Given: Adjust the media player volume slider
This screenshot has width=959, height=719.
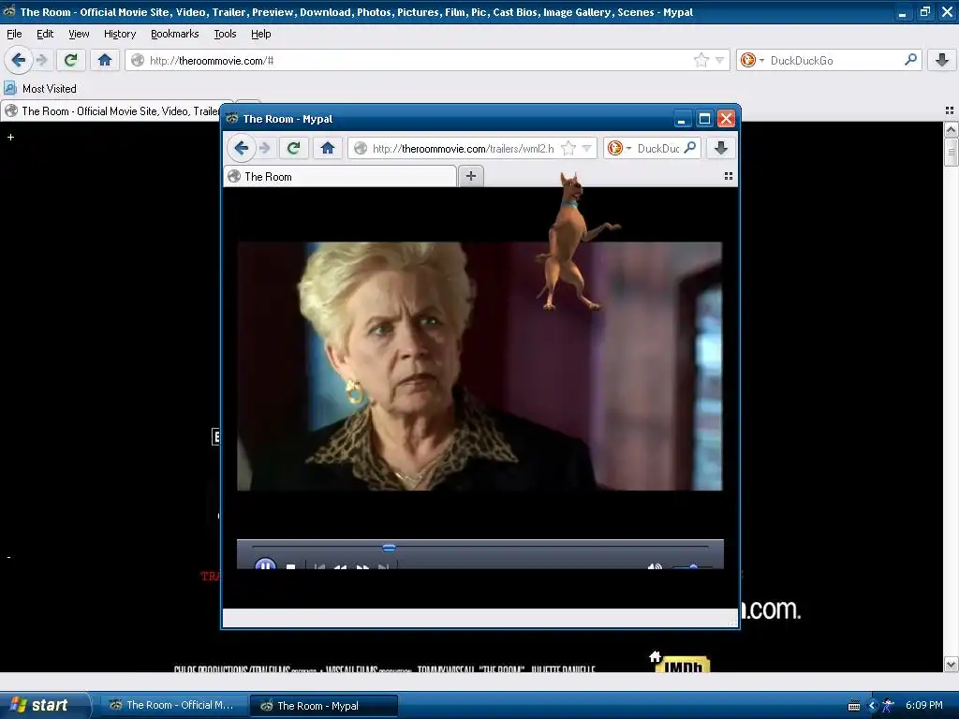Looking at the screenshot, I should click(x=692, y=566).
